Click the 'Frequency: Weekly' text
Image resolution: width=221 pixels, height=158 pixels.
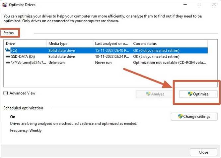coord(26,131)
